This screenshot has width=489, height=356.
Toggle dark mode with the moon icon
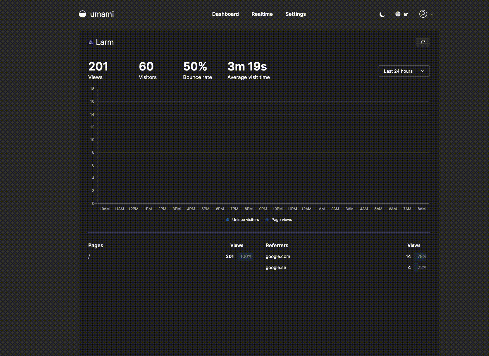382,14
